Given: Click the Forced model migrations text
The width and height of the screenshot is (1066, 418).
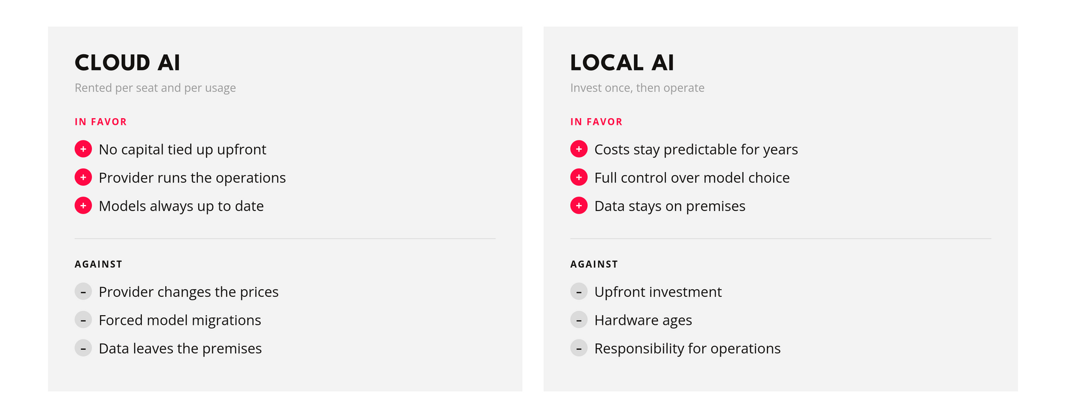Looking at the screenshot, I should tap(180, 321).
